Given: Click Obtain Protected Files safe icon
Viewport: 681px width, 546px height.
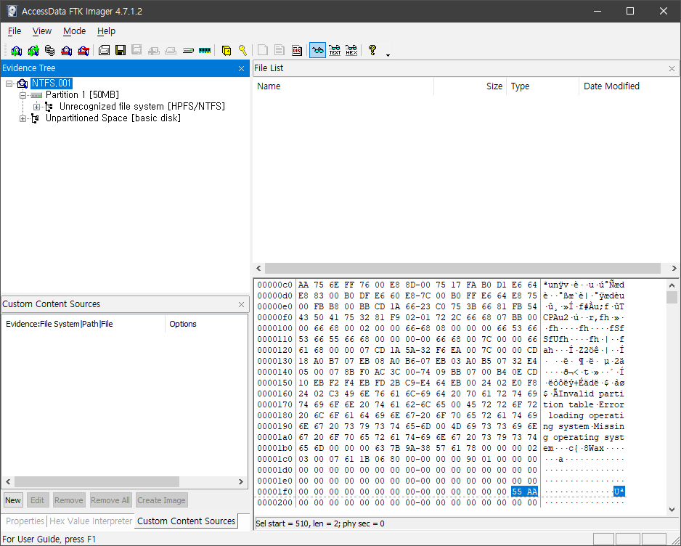Looking at the screenshot, I should (227, 50).
